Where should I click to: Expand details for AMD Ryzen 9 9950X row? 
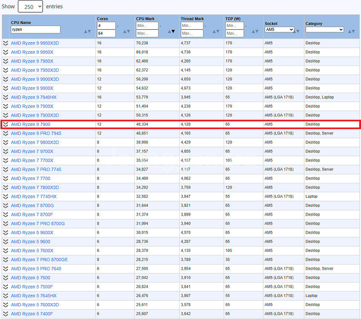[x=6, y=52]
